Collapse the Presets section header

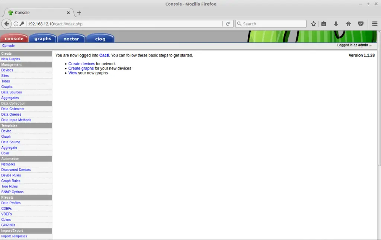click(26, 198)
